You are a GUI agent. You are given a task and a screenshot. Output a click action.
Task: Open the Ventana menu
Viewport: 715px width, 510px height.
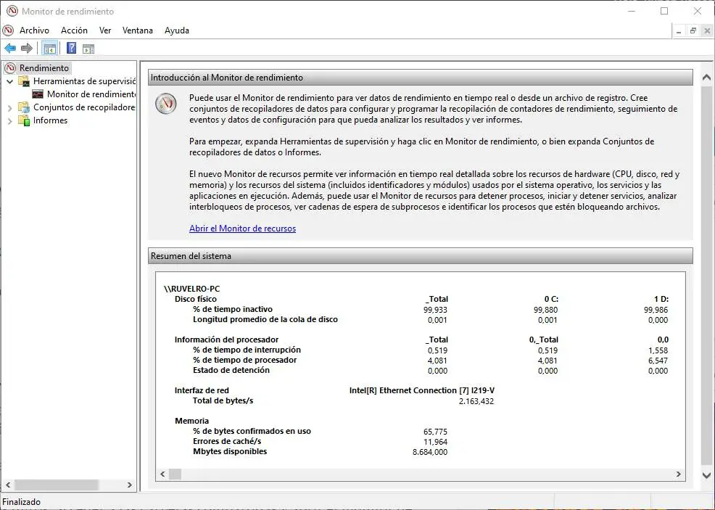pos(137,30)
